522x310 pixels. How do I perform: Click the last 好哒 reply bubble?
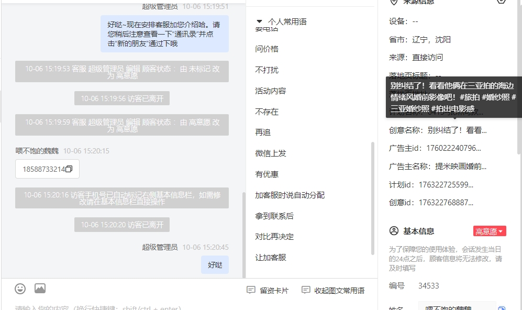click(x=215, y=265)
